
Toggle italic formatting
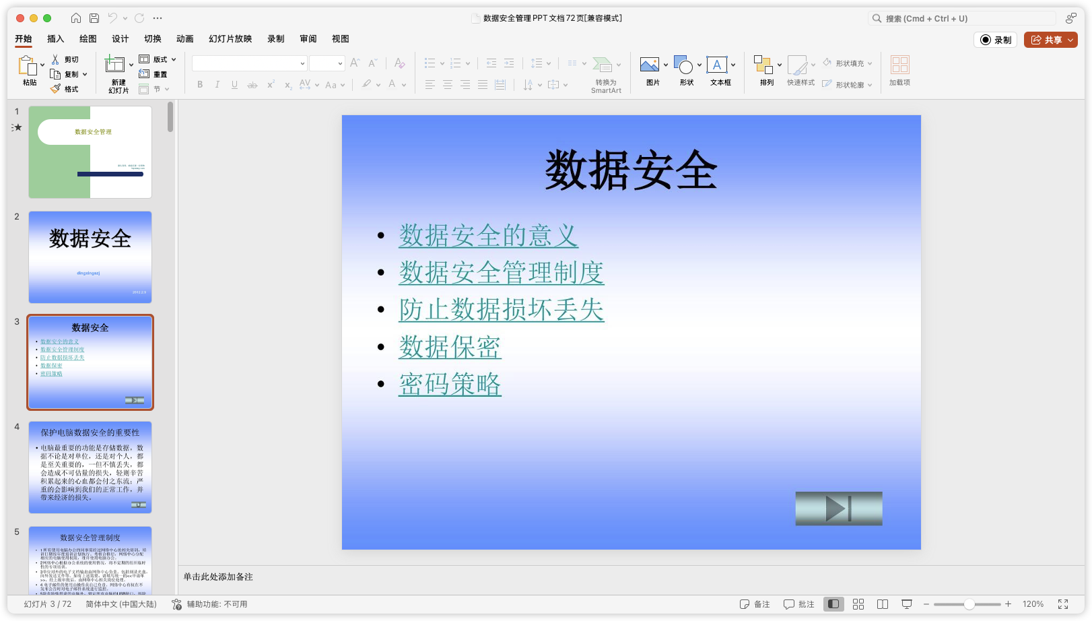click(x=217, y=84)
